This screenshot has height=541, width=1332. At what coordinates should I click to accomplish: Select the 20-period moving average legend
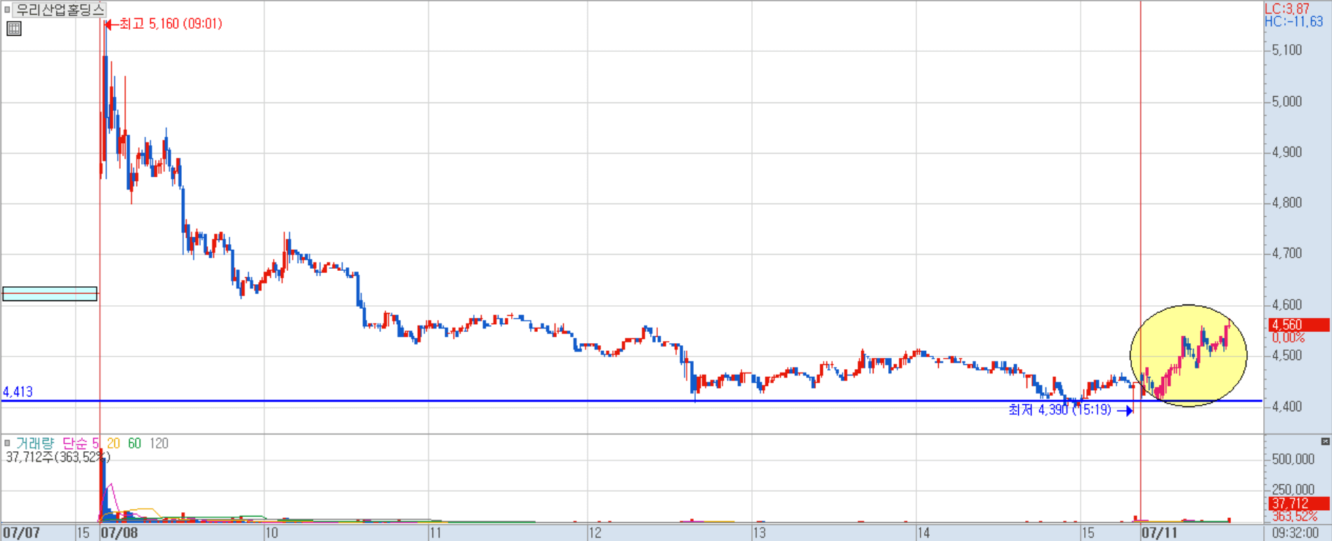pyautogui.click(x=113, y=443)
